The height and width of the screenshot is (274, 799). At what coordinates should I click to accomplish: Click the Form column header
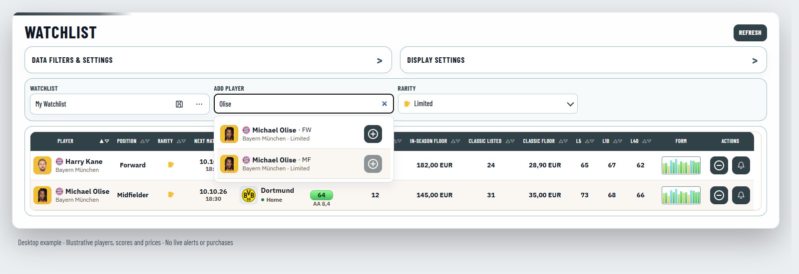[681, 141]
